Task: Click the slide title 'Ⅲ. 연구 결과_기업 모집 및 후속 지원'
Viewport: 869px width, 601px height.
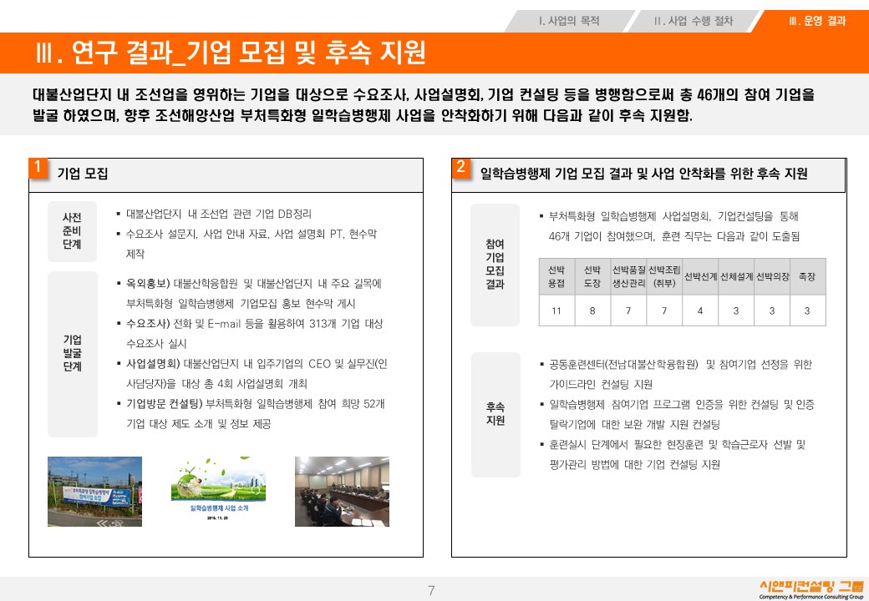Action: [x=231, y=53]
